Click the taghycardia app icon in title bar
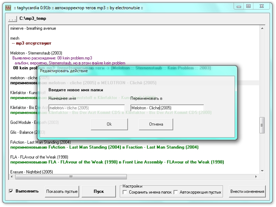 (x=8, y=8)
